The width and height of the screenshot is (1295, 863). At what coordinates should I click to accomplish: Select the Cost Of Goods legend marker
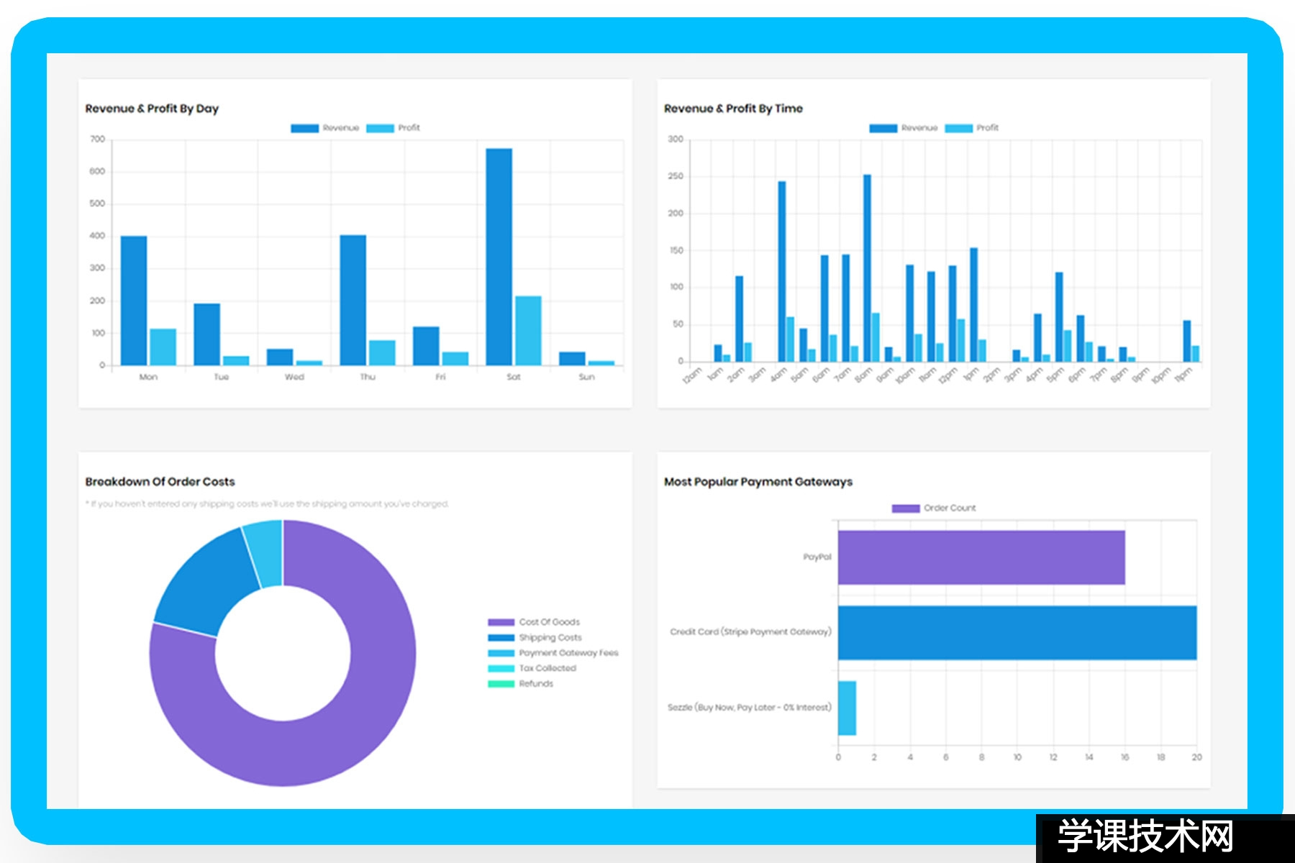point(500,621)
